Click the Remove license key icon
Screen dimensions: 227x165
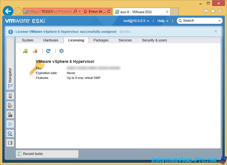point(35,51)
